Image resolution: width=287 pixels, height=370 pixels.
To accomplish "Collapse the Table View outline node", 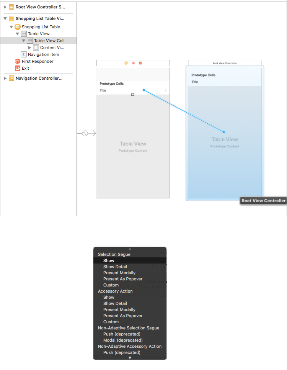I will 17,34.
